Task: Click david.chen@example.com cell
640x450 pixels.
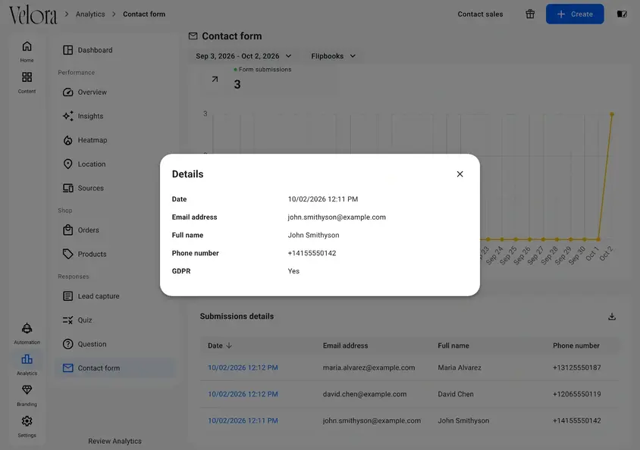Action: point(365,394)
